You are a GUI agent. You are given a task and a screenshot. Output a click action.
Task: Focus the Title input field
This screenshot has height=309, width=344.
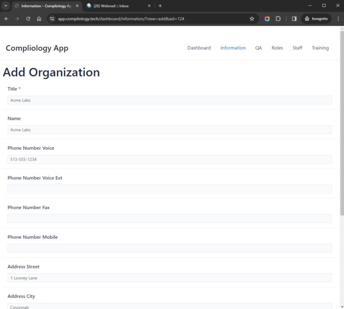coord(170,100)
